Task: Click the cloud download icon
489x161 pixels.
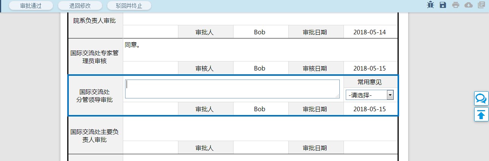Action: (x=468, y=5)
